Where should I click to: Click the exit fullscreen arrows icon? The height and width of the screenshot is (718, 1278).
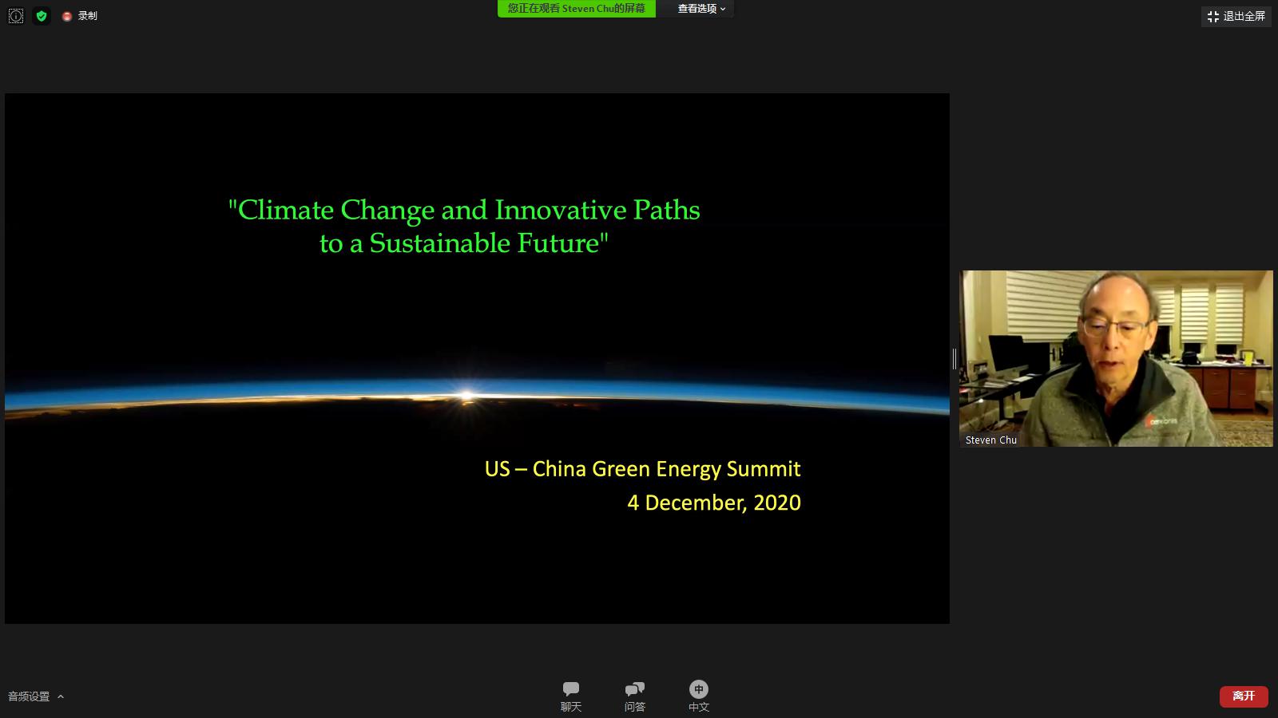click(1213, 16)
